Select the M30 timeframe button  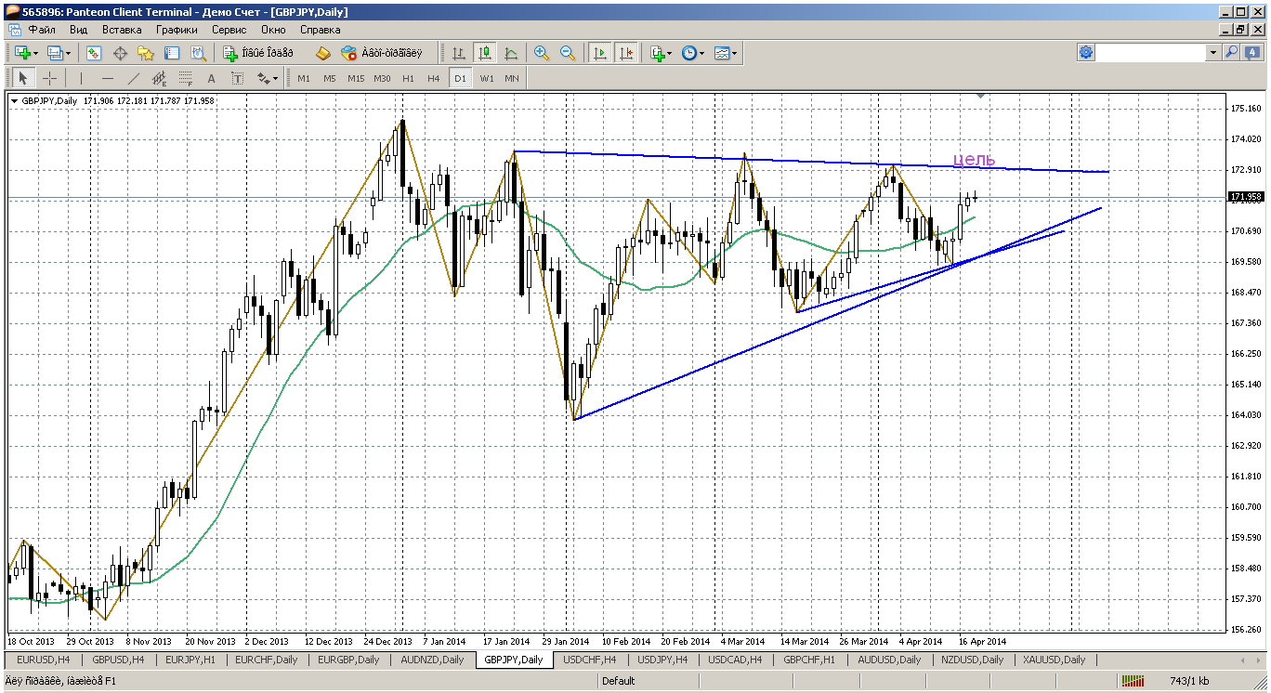[382, 78]
